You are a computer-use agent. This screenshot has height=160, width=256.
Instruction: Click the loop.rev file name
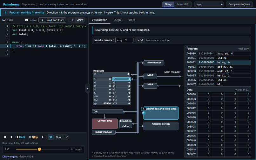[x=8, y=20]
